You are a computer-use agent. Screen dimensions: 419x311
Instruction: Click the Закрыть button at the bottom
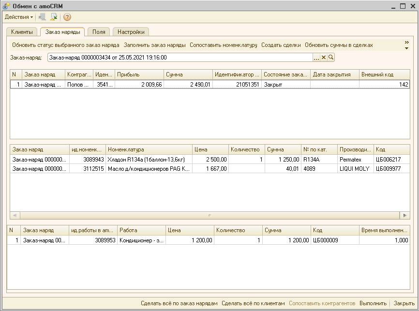404,304
